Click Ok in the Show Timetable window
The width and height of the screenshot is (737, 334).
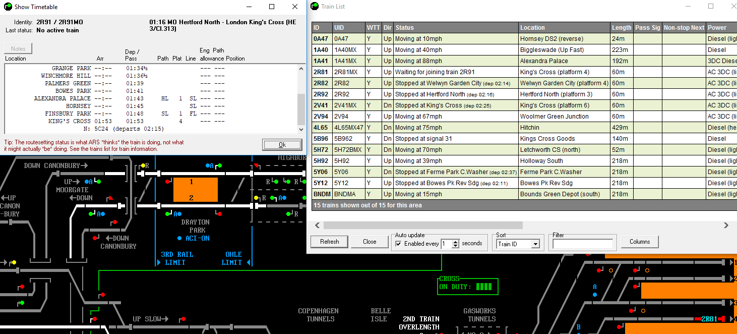pyautogui.click(x=282, y=145)
